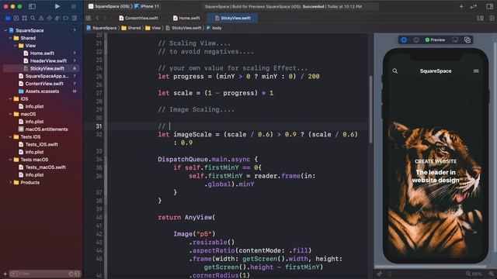Open the Library with plus button
Image resolution: width=497 pixels, height=279 pixels.
point(461,6)
